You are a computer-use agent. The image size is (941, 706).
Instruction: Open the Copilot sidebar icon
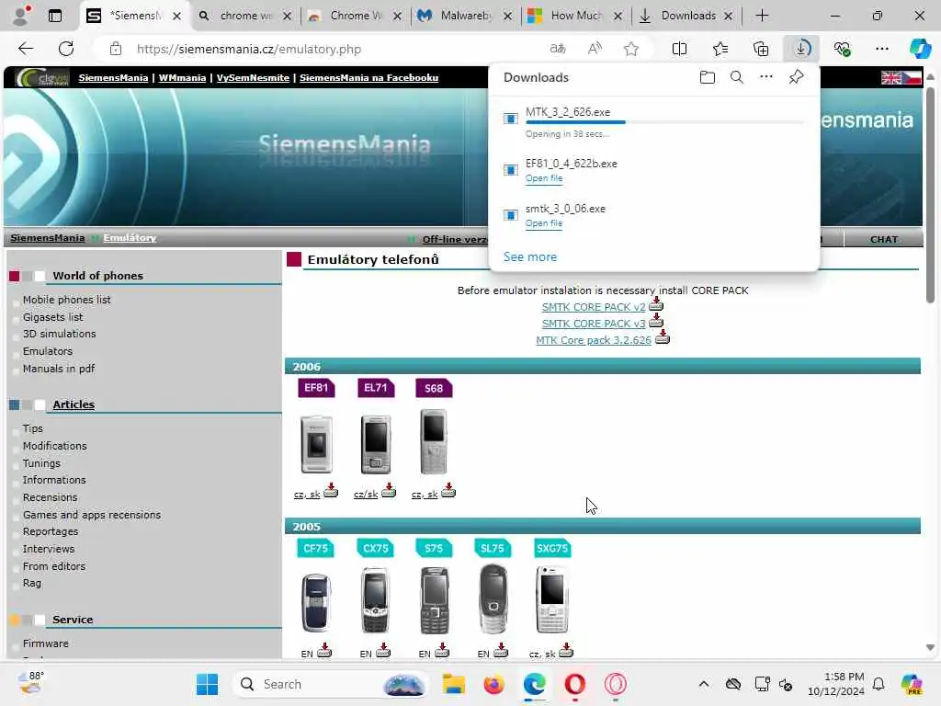920,49
